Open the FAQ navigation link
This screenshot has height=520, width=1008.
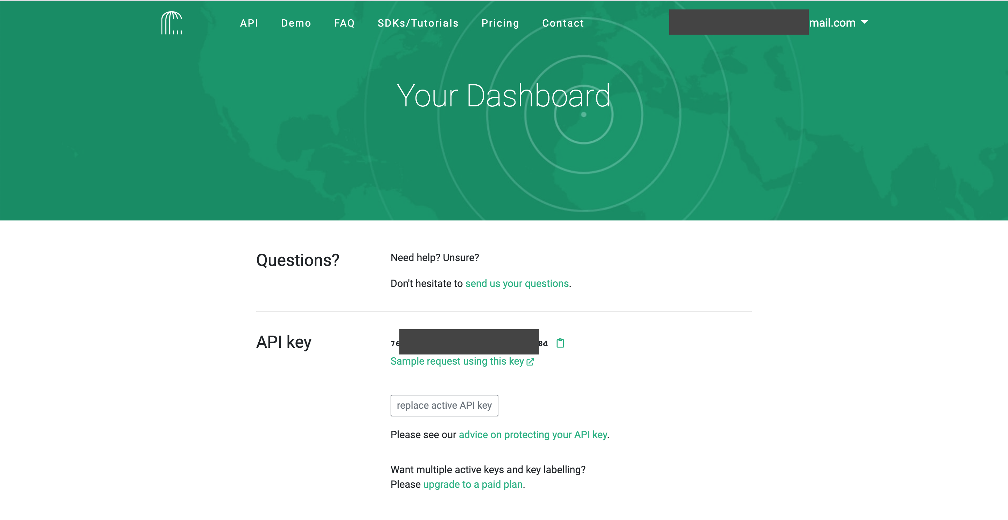[344, 23]
